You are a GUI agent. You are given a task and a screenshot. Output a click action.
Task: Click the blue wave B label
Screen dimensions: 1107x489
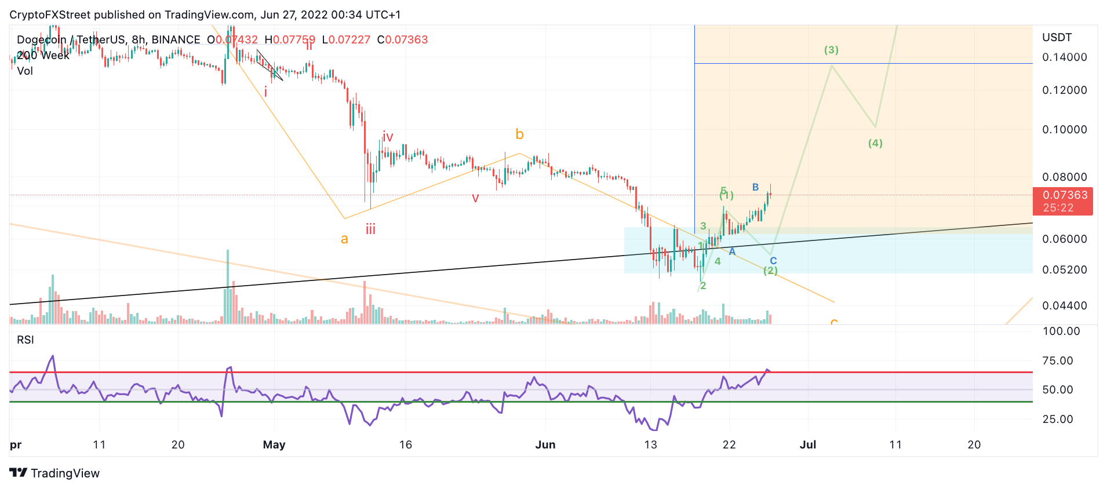click(x=755, y=187)
